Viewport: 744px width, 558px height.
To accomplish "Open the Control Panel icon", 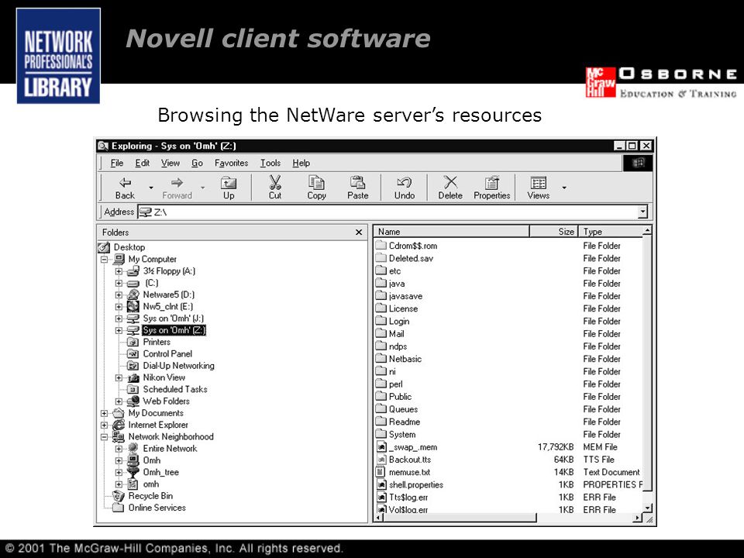I will (133, 354).
